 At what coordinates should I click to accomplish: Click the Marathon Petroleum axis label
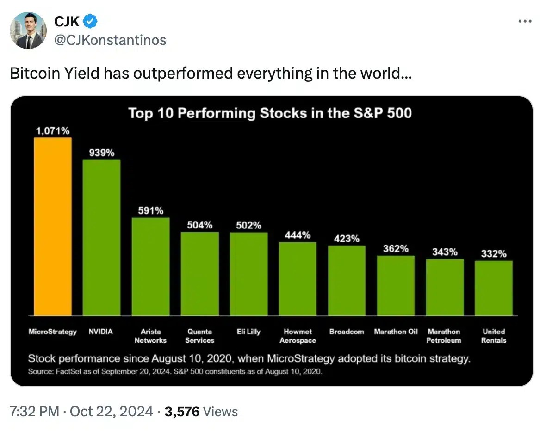click(x=444, y=336)
